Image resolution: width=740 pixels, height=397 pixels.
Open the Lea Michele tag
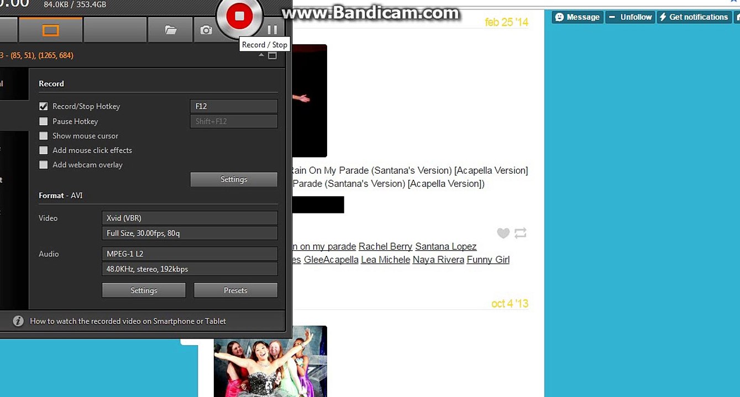point(386,260)
